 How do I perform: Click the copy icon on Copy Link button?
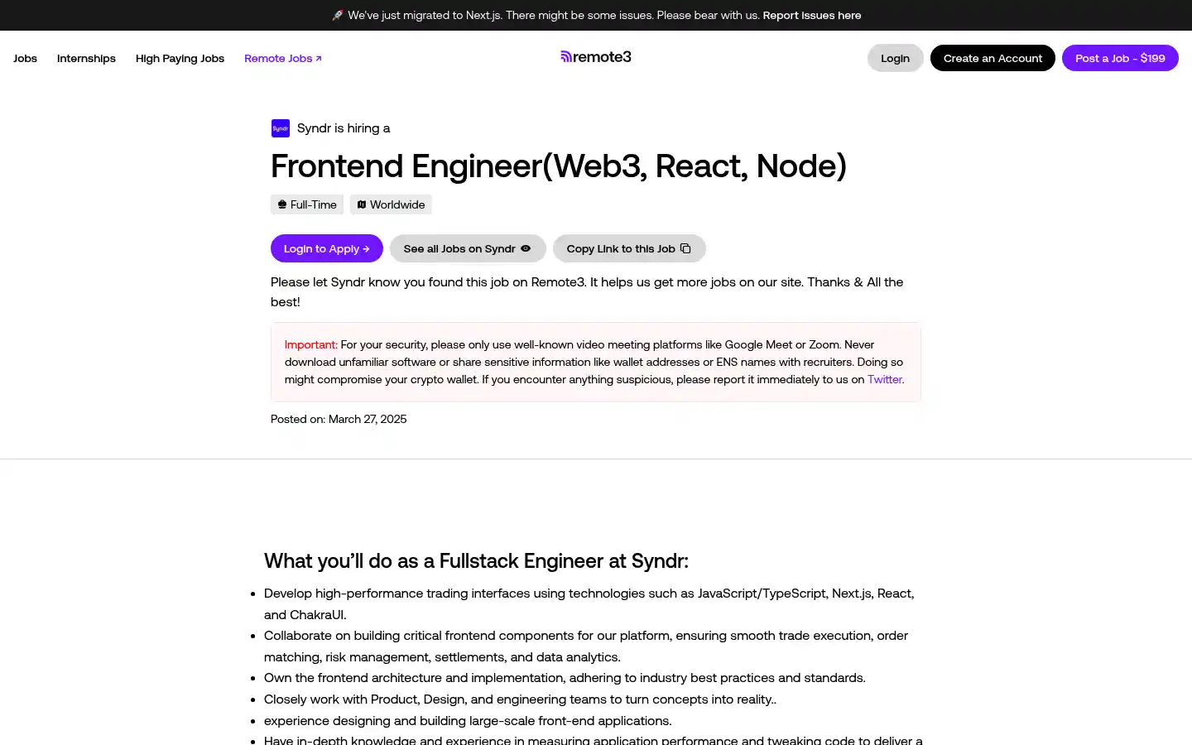pyautogui.click(x=685, y=248)
